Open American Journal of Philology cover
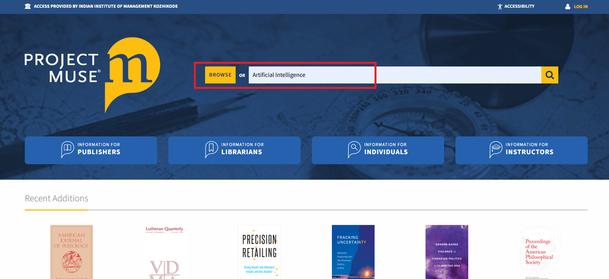609x279 pixels. click(x=72, y=252)
